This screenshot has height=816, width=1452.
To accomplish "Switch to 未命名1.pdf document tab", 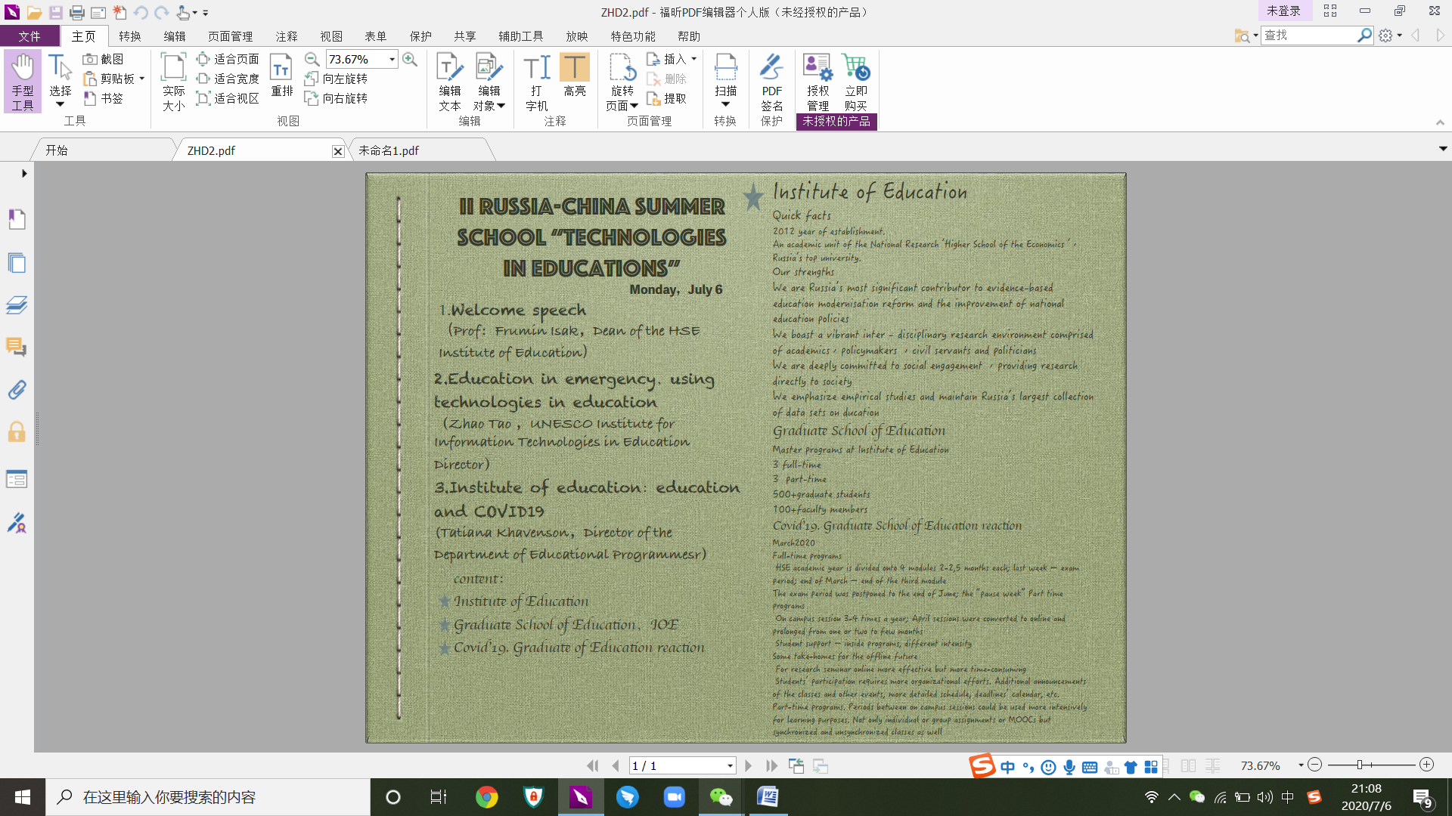I will coord(389,150).
